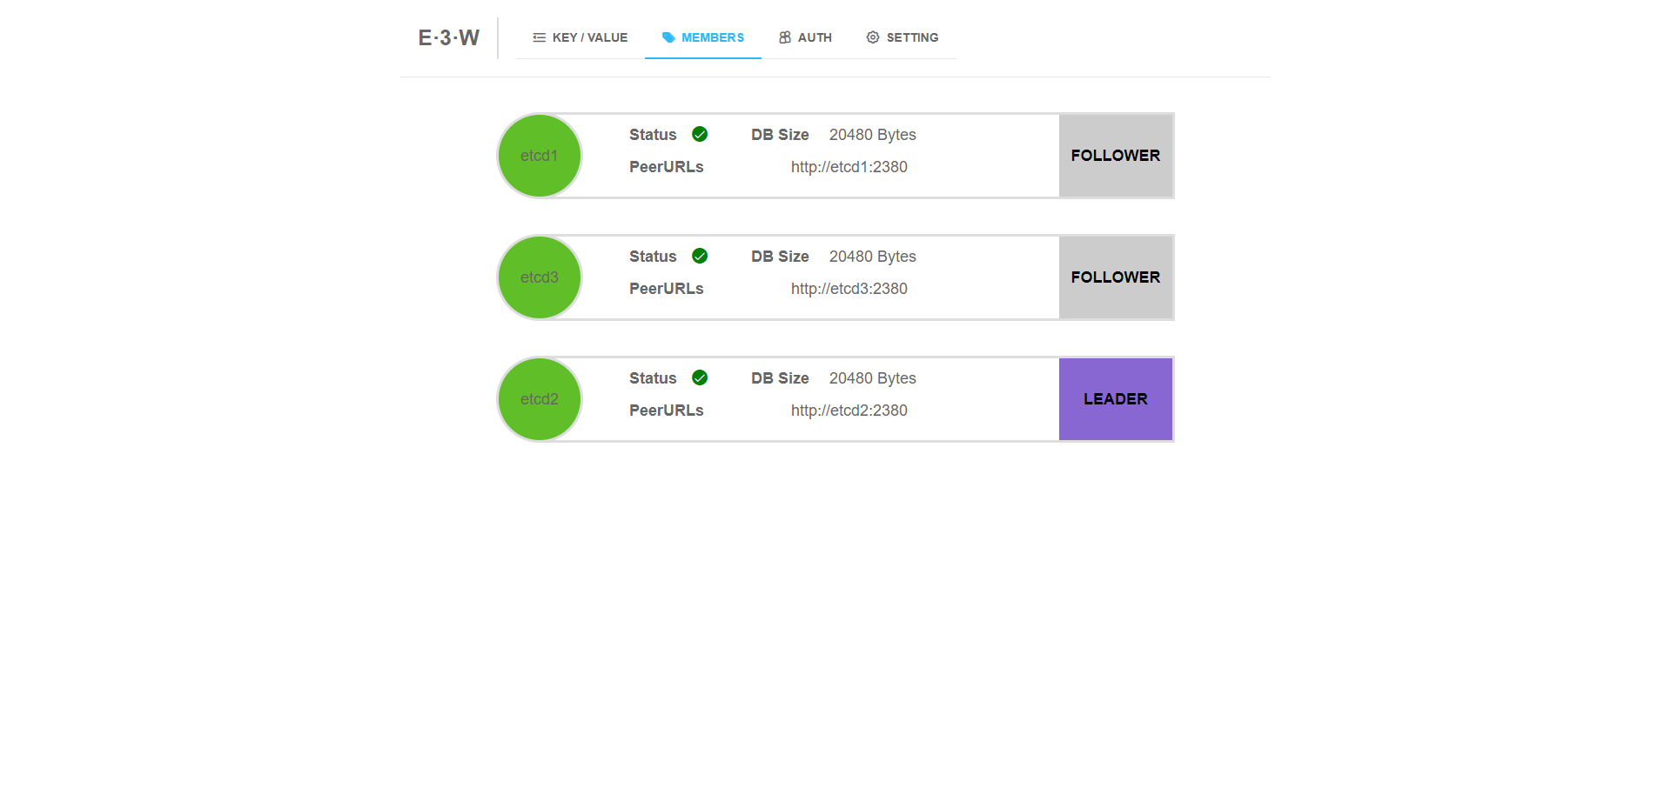
Task: Click the SETTING gear icon
Action: click(873, 37)
